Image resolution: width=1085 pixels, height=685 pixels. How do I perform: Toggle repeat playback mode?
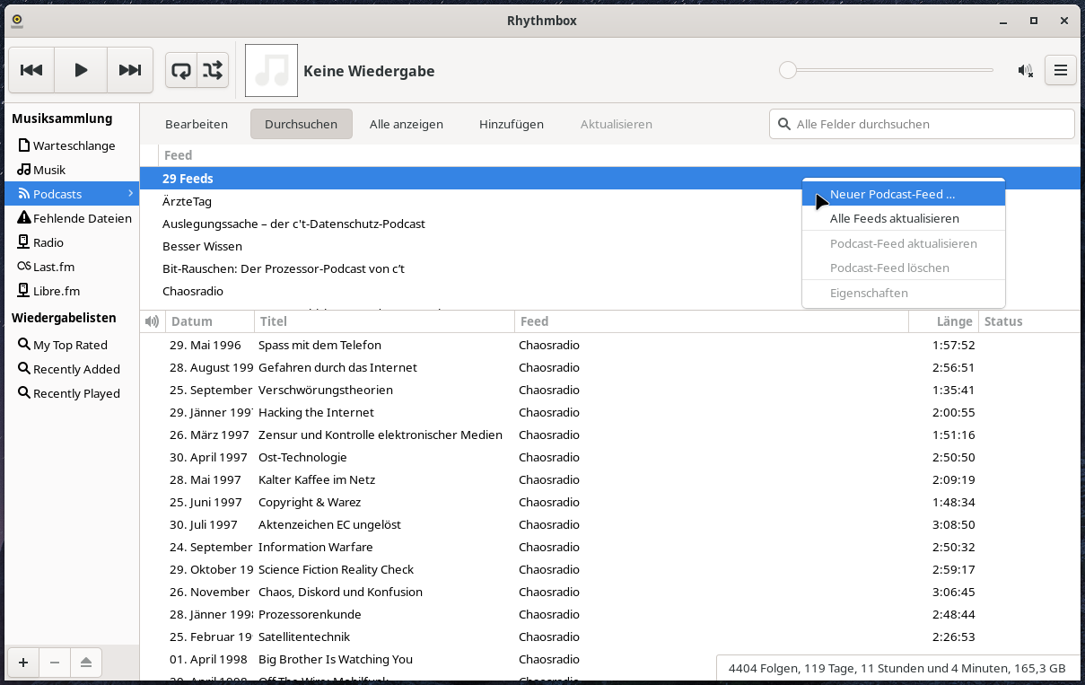(x=181, y=70)
